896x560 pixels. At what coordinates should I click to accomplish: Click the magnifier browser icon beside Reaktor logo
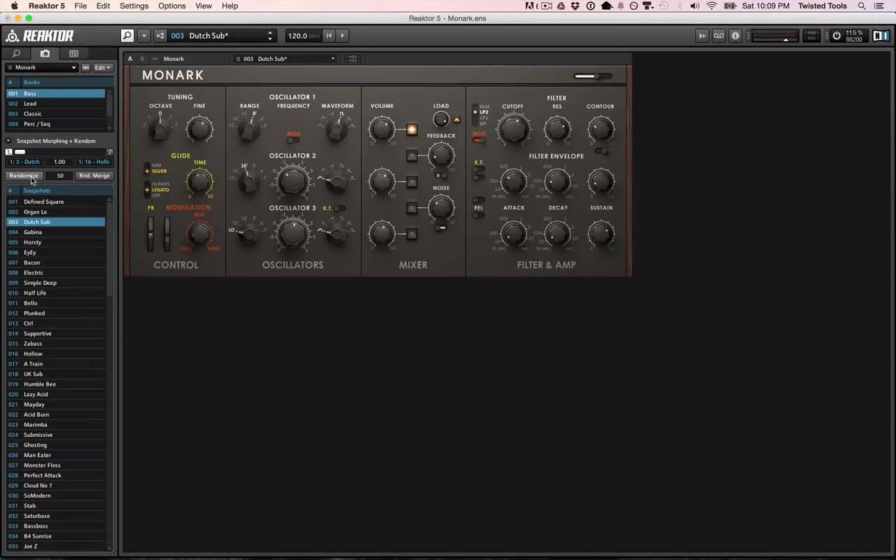coord(127,36)
